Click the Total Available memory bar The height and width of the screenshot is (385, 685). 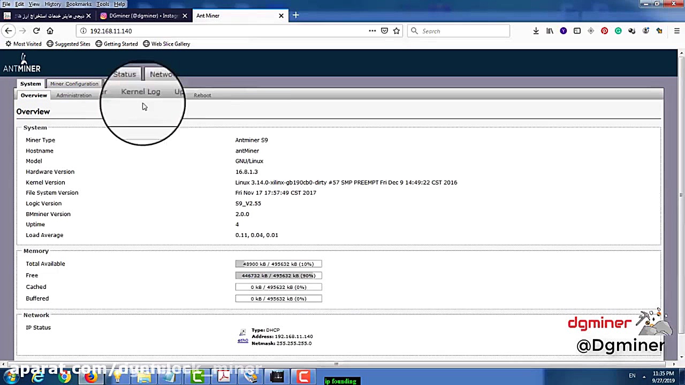point(278,264)
